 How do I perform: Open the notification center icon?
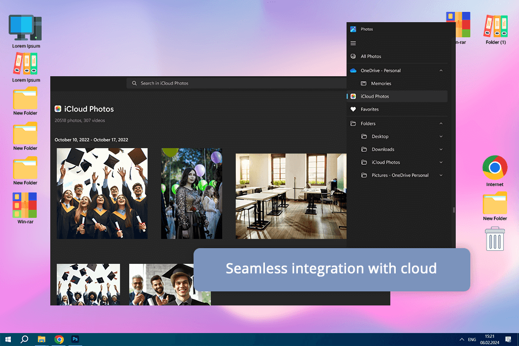508,339
